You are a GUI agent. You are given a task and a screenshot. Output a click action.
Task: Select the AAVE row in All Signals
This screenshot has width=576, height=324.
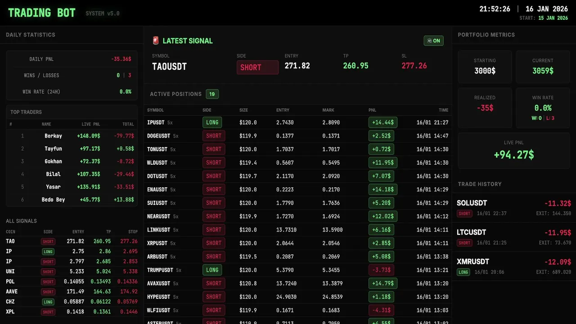72,292
